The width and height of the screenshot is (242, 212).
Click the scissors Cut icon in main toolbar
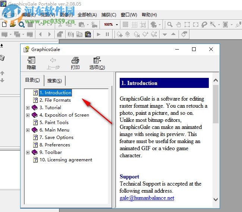[x=60, y=25]
